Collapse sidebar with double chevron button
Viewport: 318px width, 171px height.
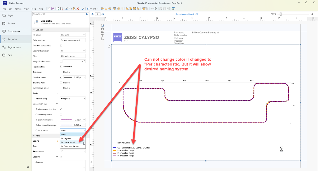pyautogui.click(x=28, y=167)
